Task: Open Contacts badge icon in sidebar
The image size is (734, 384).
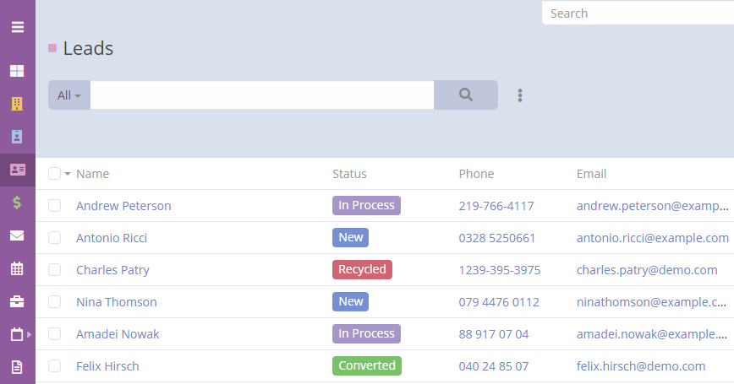Action: tap(17, 137)
